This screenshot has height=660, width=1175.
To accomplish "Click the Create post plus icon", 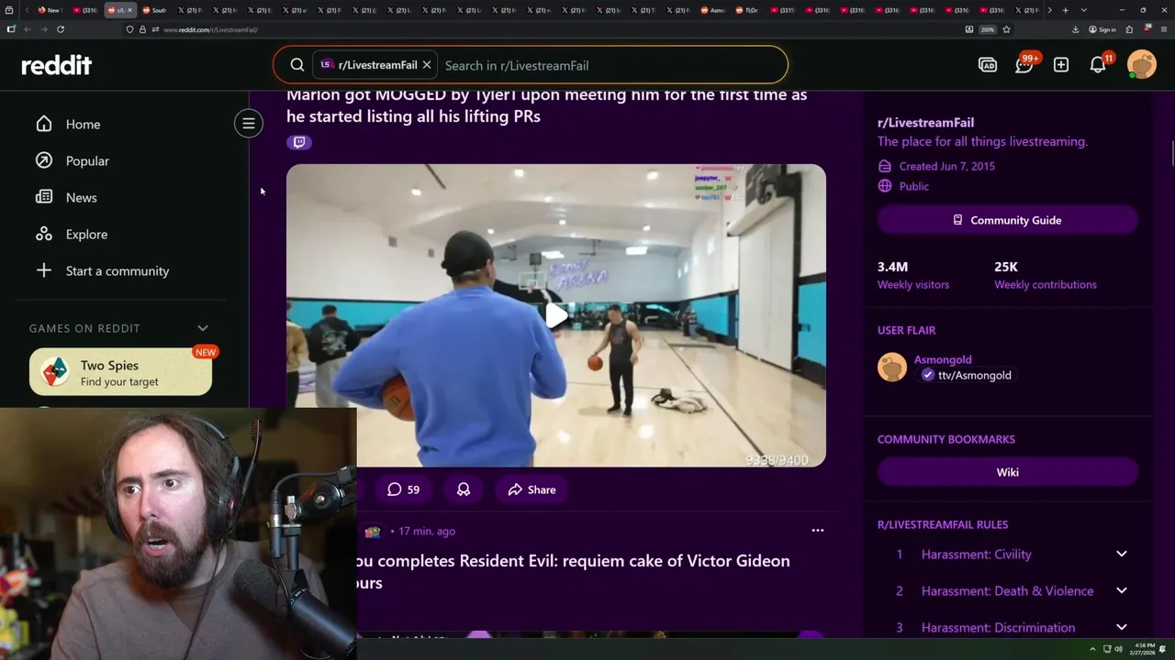I will (1061, 65).
